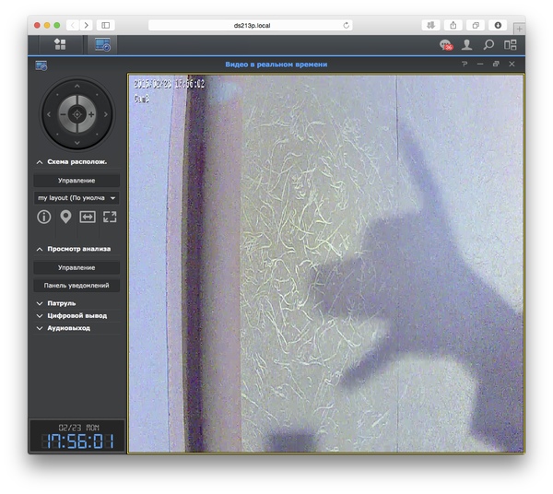
Task: Pan camera diagonally up-right PTZ dot
Action: [x=97, y=95]
